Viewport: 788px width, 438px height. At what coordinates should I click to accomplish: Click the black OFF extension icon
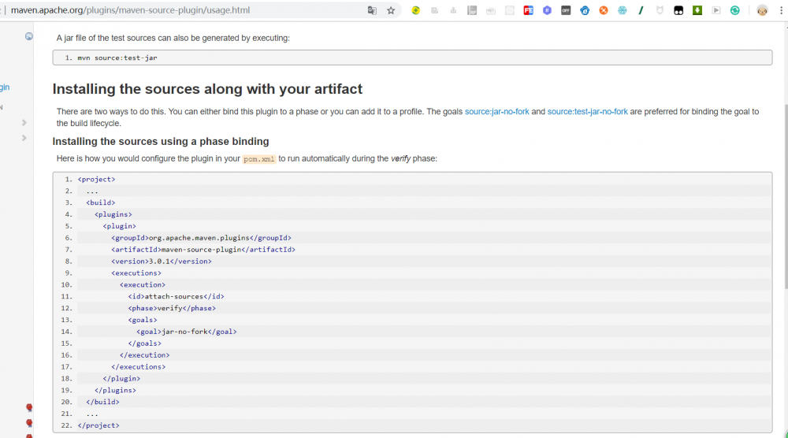pos(566,10)
